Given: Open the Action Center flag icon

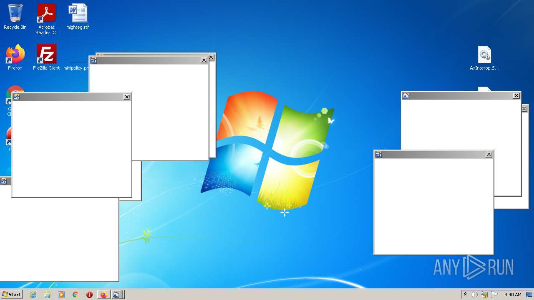Looking at the screenshot, I should (x=494, y=295).
